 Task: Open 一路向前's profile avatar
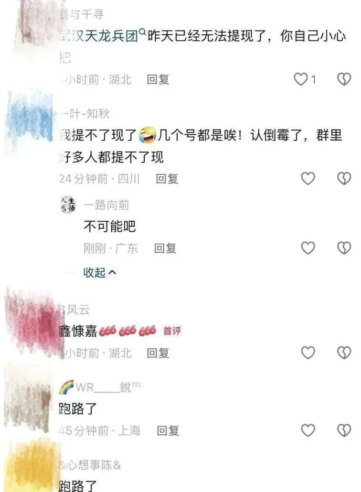tap(68, 205)
